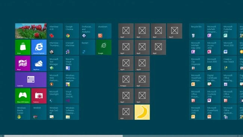Launch Windows Media Center tile

coord(23,112)
